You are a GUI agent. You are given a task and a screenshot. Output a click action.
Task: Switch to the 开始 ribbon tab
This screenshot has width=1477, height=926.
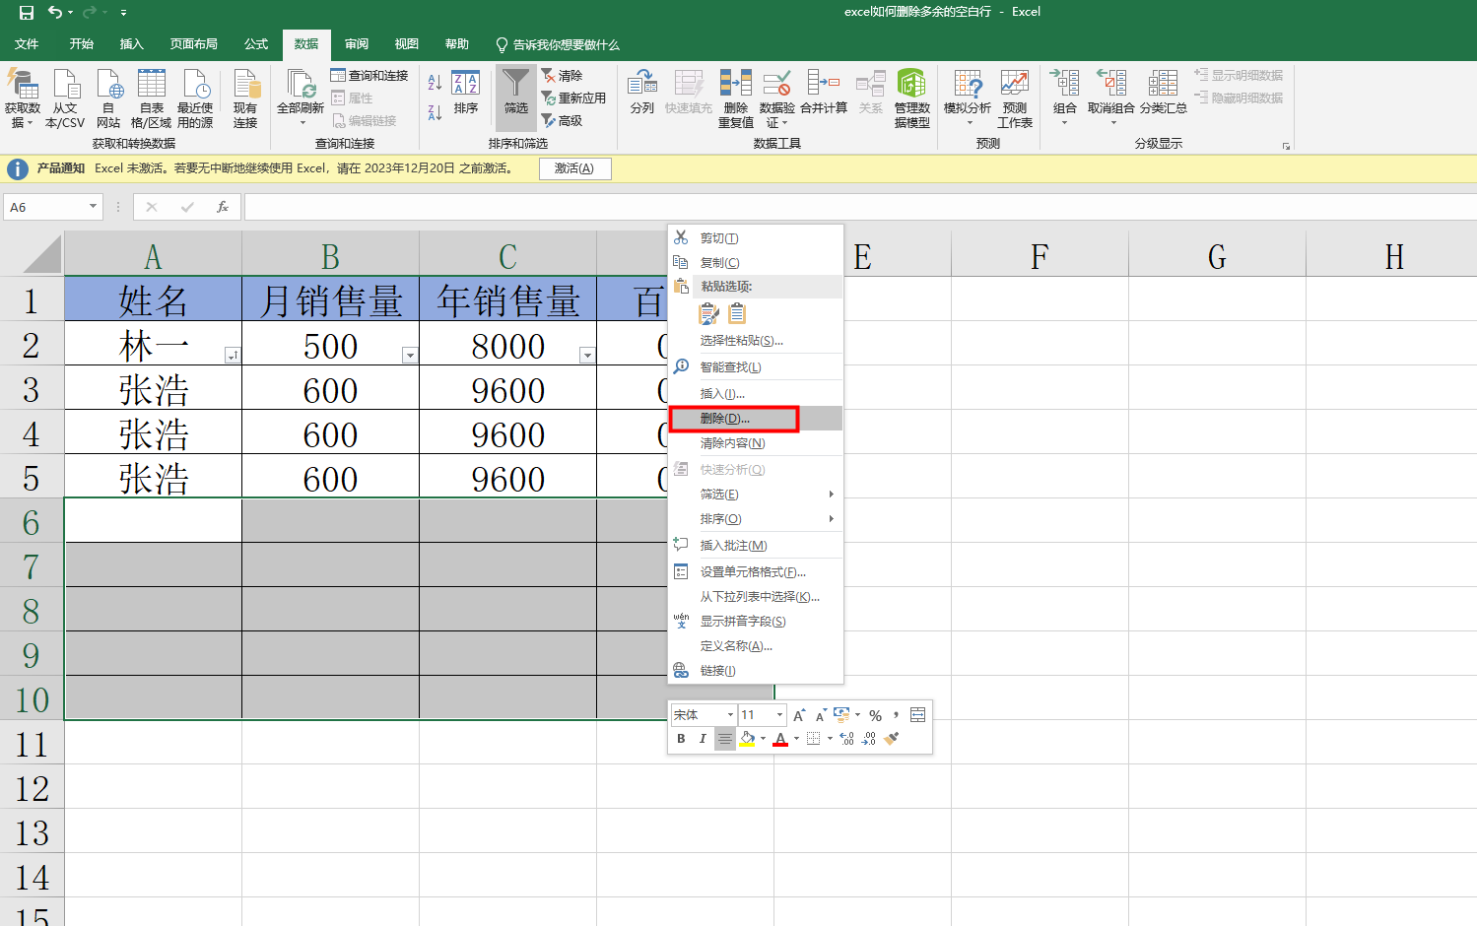82,44
